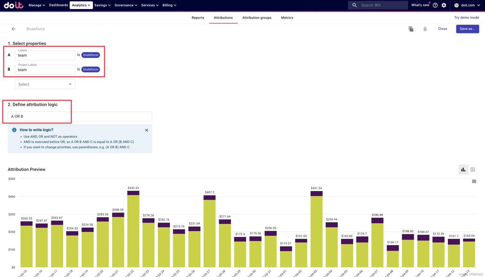Click the Save as... button

467,29
